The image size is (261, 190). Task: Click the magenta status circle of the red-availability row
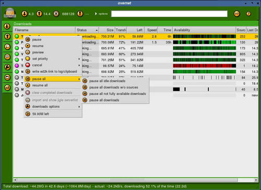[x=17, y=66]
